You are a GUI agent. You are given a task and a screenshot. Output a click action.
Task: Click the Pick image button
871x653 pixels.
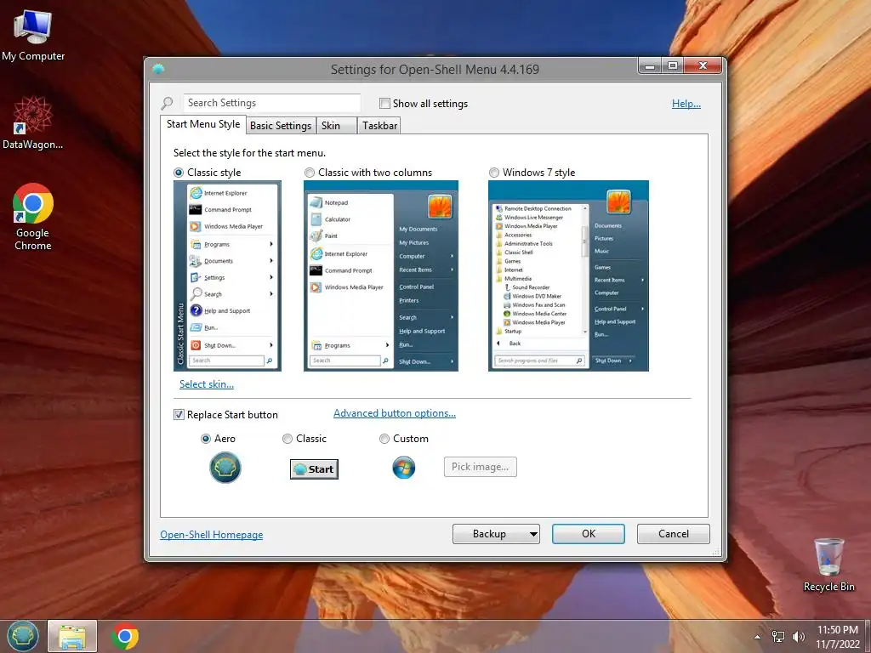click(480, 467)
